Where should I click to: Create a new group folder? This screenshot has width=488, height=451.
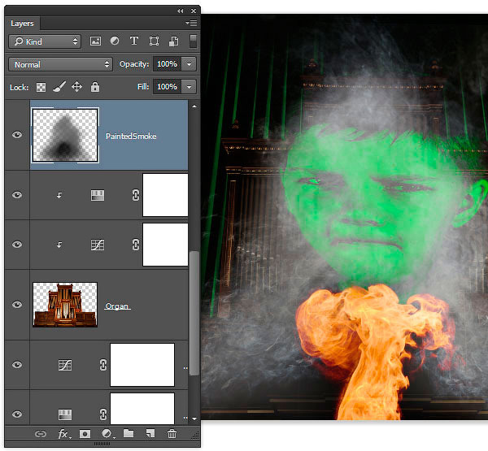pos(129,433)
